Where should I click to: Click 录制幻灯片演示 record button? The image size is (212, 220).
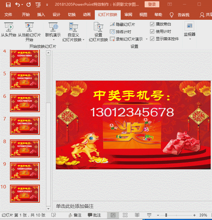coord(126,39)
